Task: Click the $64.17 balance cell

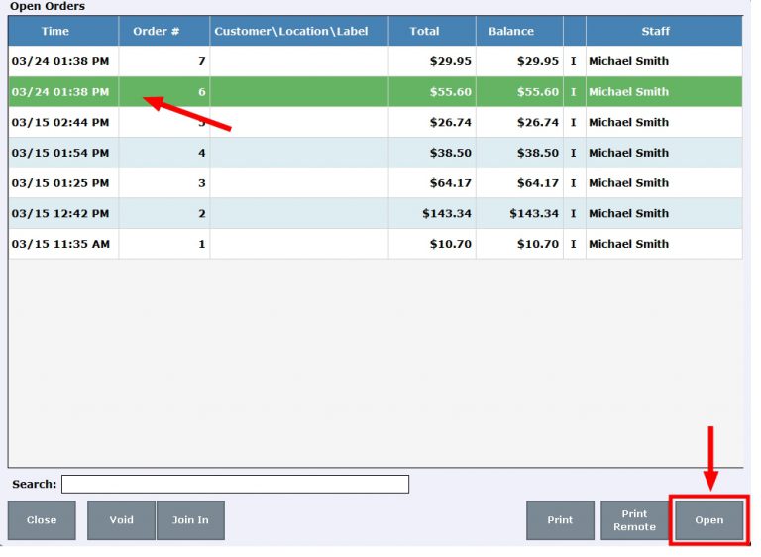Action: pos(519,183)
